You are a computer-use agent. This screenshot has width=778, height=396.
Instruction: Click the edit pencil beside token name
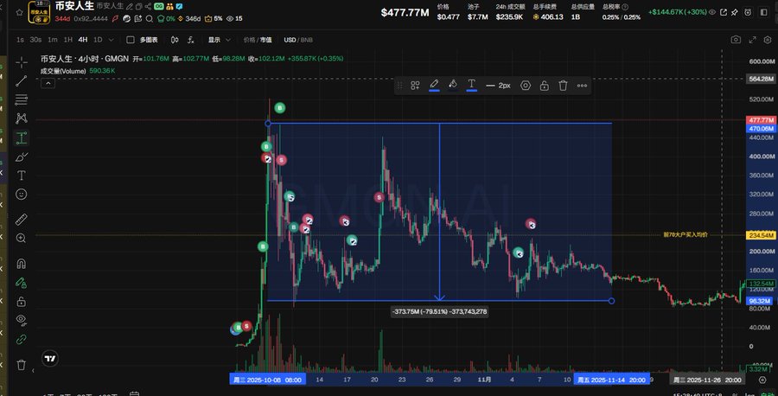130,6
